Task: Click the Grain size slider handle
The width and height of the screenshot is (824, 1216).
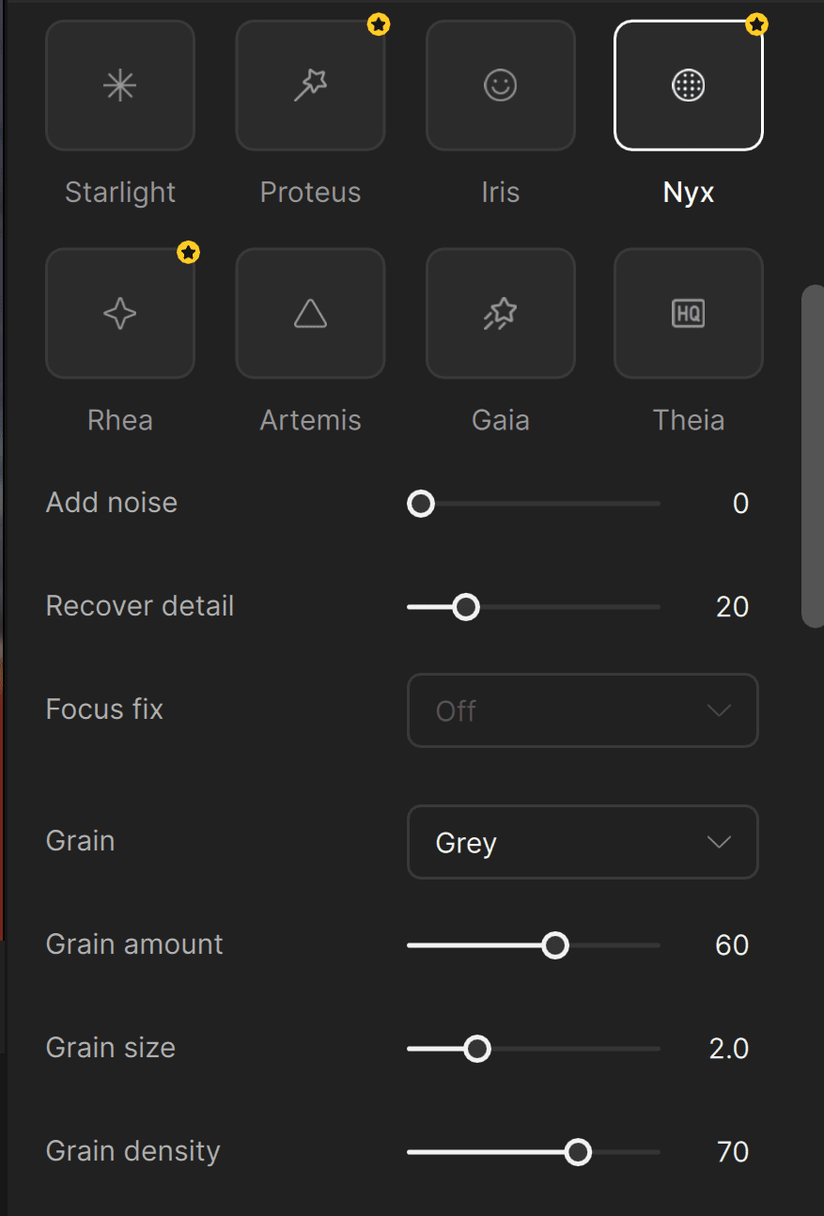Action: pyautogui.click(x=477, y=1049)
